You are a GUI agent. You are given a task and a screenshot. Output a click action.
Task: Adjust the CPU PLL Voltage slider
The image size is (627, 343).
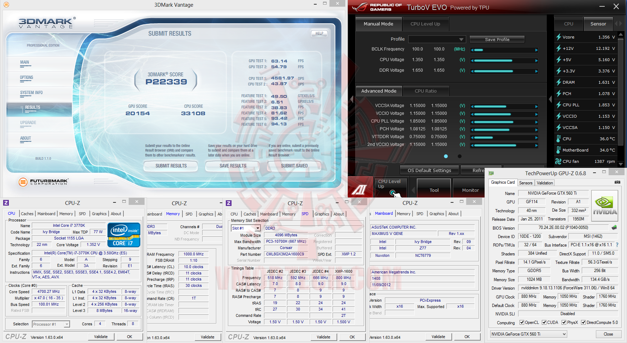[504, 122]
